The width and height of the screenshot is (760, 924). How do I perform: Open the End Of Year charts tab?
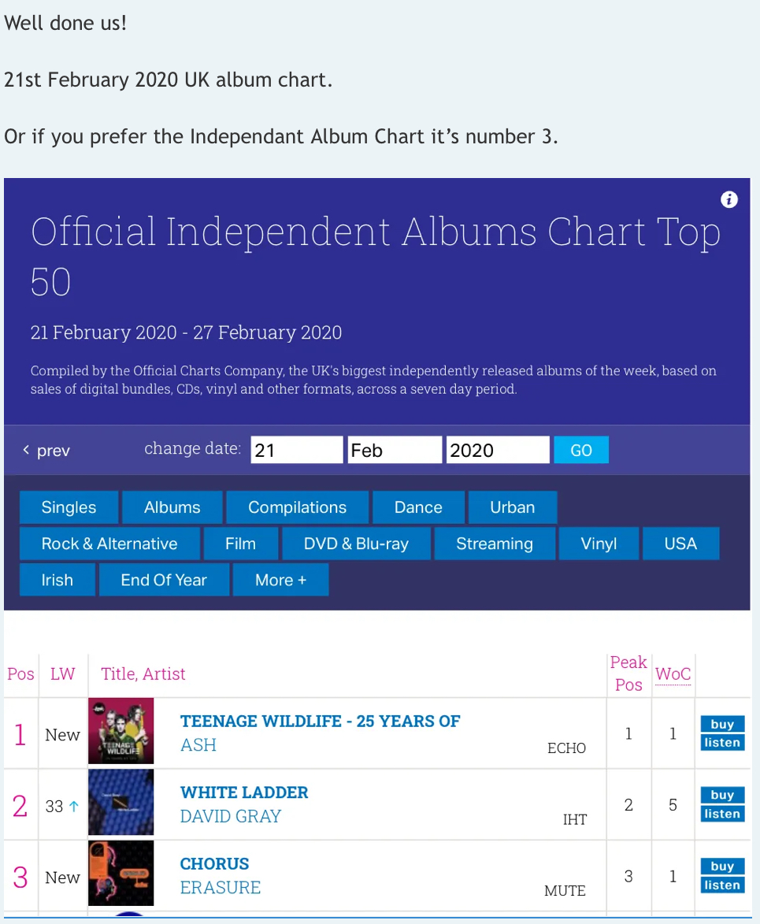pyautogui.click(x=164, y=580)
